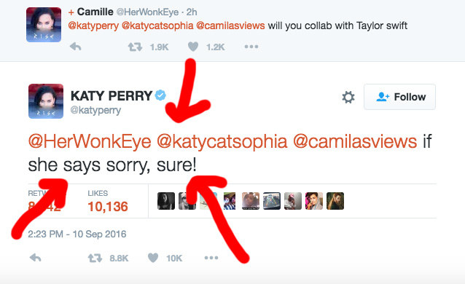
Task: Retweet Camille's tweet with 1.9K retweets
Action: [135, 47]
